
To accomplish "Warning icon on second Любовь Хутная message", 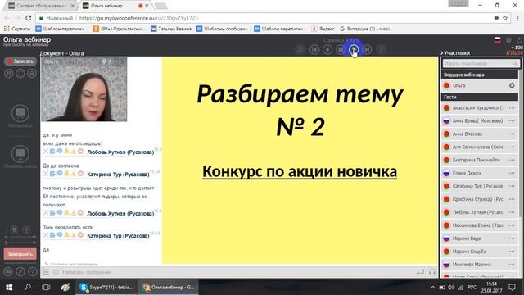I will [74, 213].
